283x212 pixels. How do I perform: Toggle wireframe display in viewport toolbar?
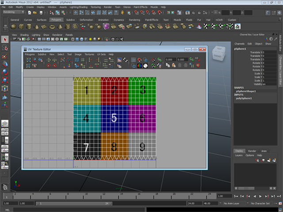point(73,39)
